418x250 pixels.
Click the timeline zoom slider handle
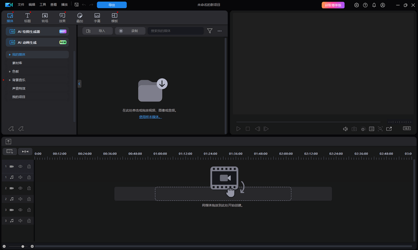click(23, 246)
